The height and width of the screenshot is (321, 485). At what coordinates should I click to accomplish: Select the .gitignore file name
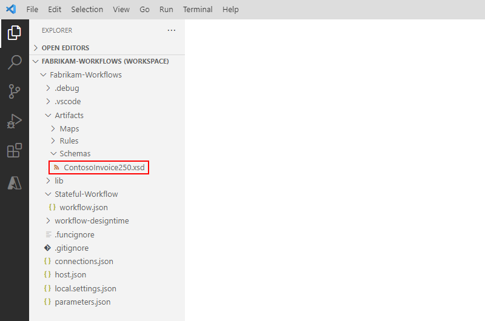pos(72,248)
